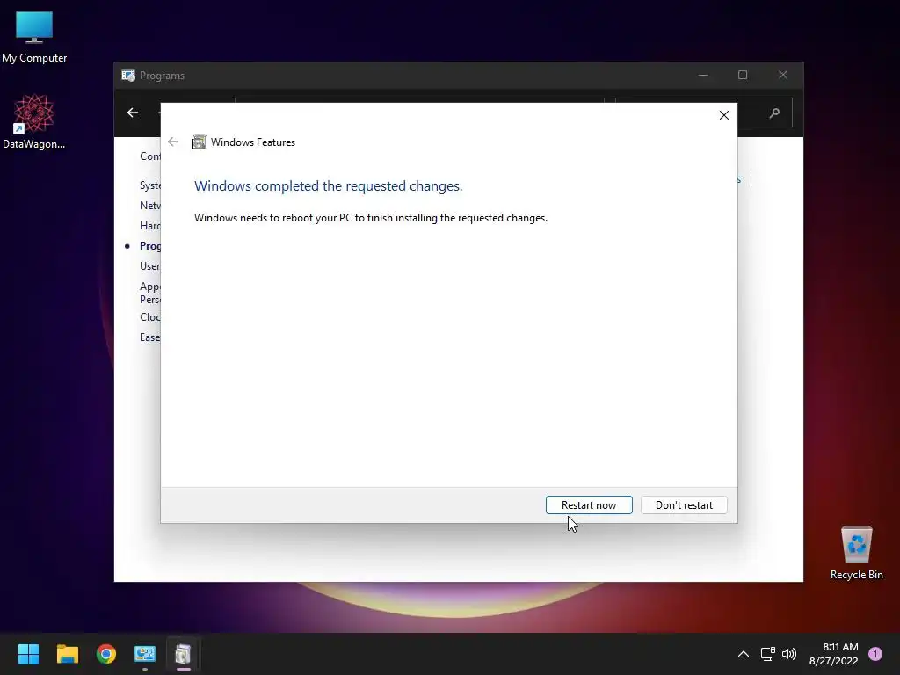Click the search magnifier in Programs window

click(x=774, y=113)
